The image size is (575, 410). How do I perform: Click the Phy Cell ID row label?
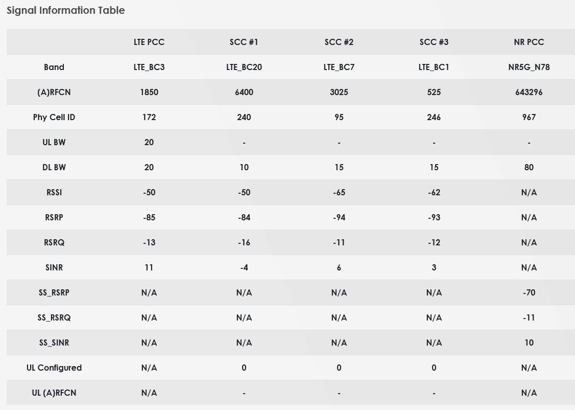[54, 117]
